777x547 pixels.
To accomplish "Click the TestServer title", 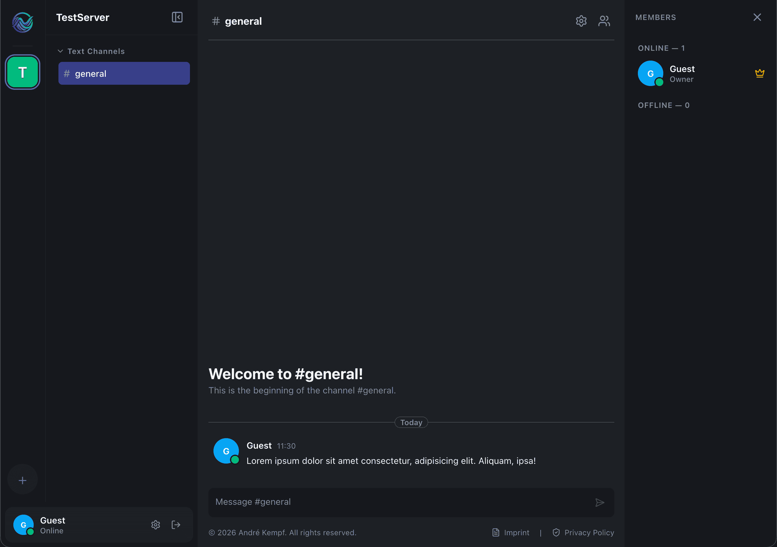I will click(x=83, y=17).
